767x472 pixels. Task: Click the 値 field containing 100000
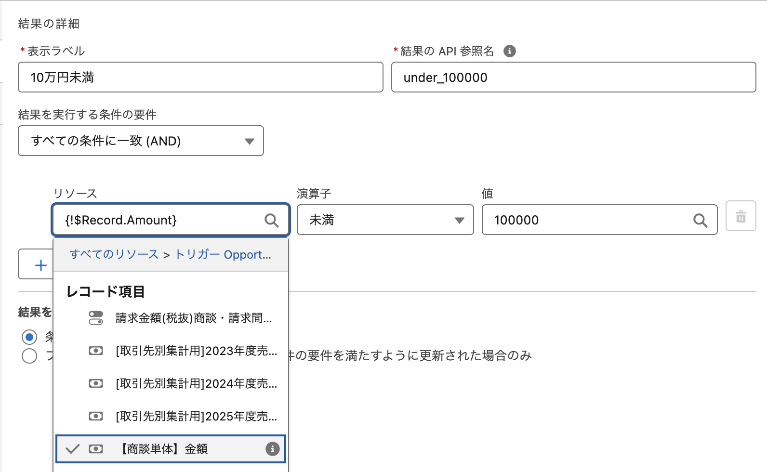(x=599, y=220)
